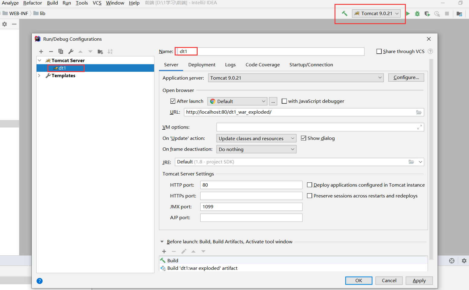The width and height of the screenshot is (469, 290).
Task: Open Tomcat 9.0.21 run configuration dropdown in toolbar
Action: tap(376, 14)
